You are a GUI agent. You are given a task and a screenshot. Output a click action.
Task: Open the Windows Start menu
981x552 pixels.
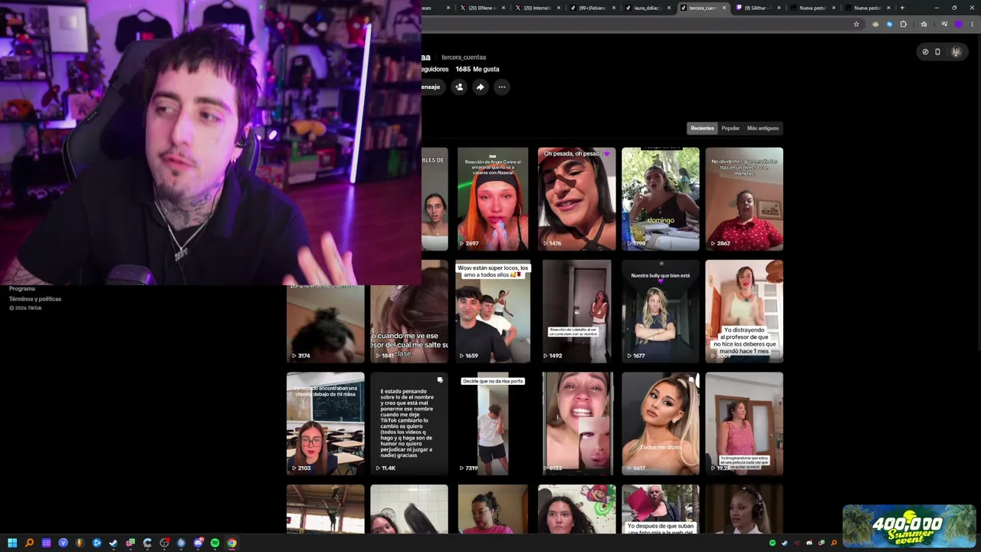(12, 543)
